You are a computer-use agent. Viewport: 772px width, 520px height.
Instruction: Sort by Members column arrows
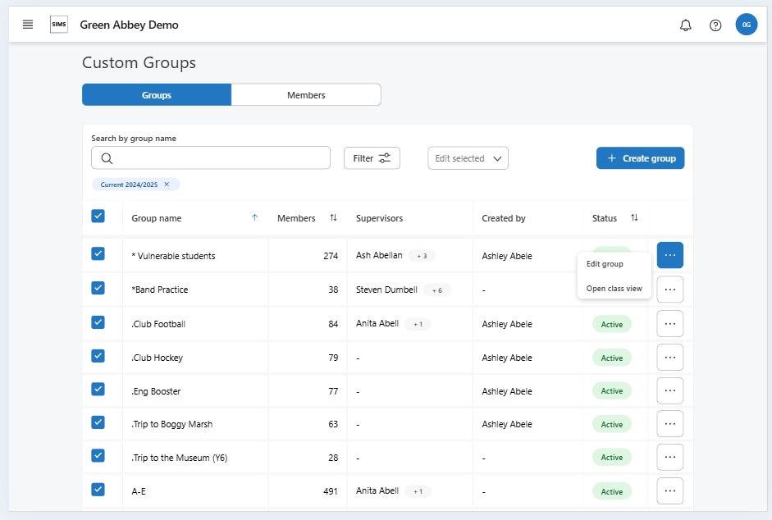333,218
